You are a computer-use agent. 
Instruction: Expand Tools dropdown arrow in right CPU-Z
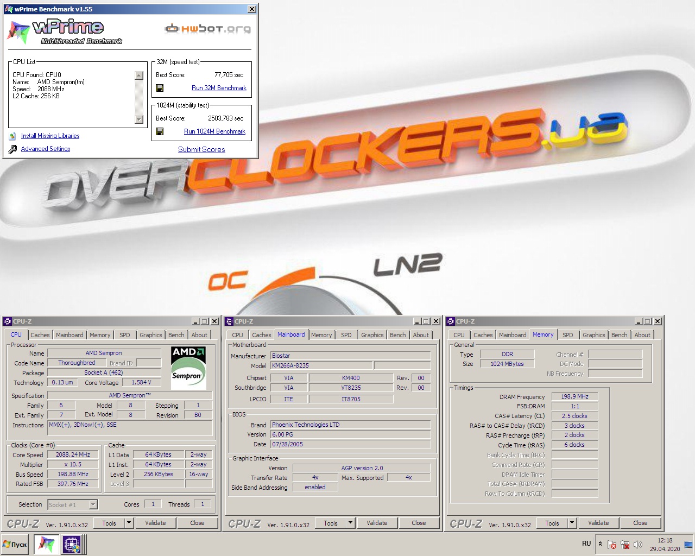(x=572, y=523)
